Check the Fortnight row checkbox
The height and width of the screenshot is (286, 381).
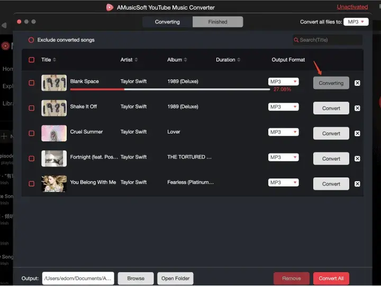click(32, 158)
